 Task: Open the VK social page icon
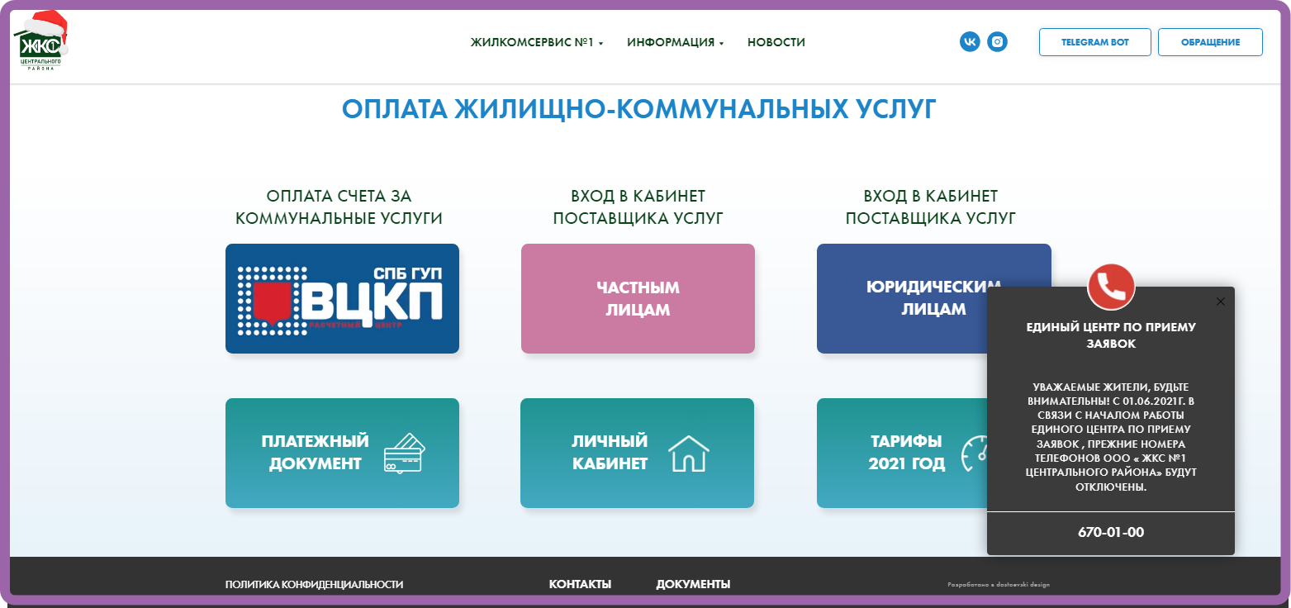(970, 41)
